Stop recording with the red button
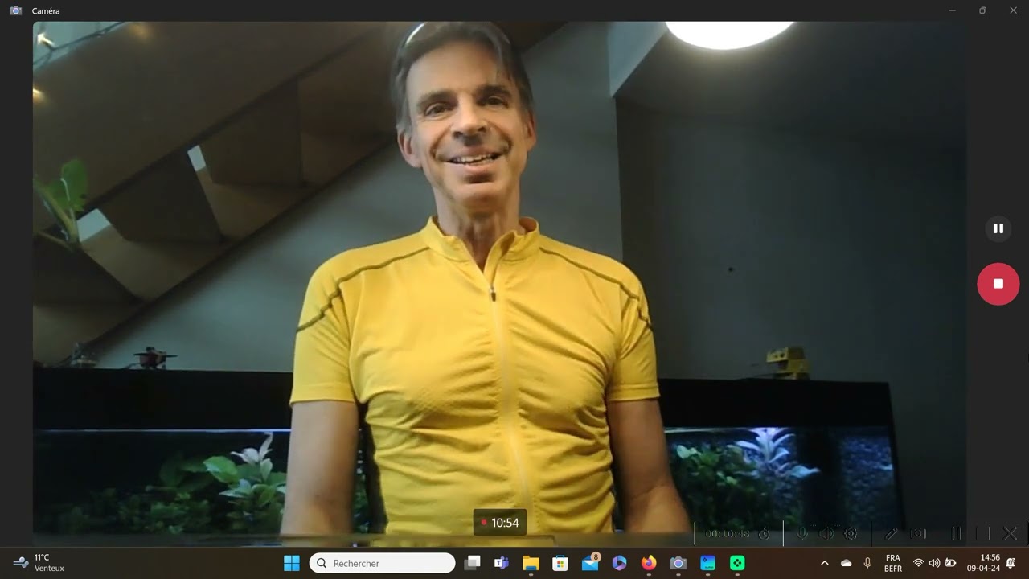The image size is (1029, 579). [998, 284]
